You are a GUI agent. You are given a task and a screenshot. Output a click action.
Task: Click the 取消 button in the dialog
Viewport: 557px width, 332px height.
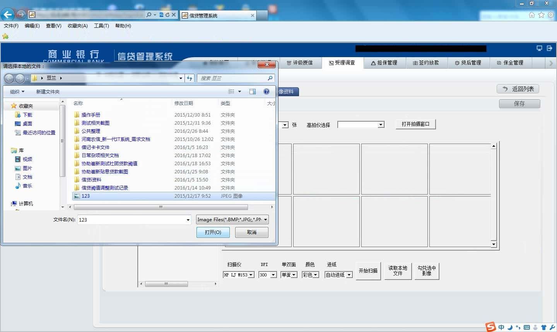tap(252, 232)
